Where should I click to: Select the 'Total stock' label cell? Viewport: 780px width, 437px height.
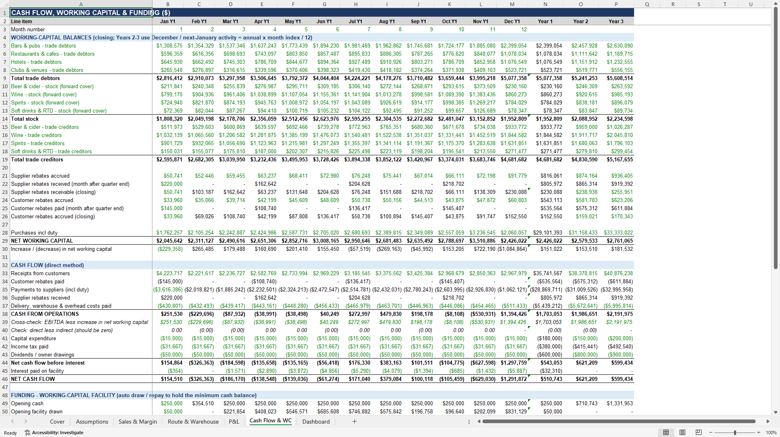(x=81, y=119)
